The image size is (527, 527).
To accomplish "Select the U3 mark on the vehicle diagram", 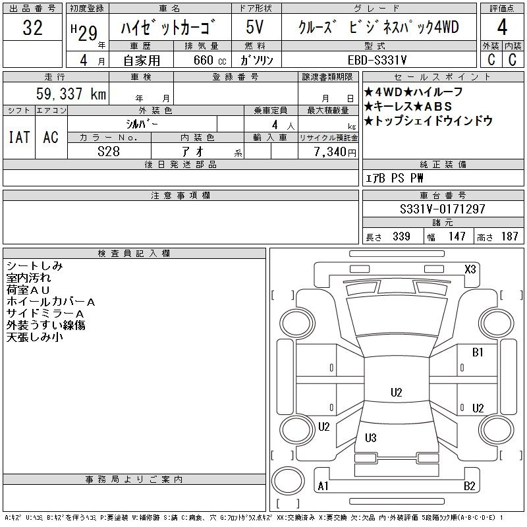I will (x=370, y=438).
